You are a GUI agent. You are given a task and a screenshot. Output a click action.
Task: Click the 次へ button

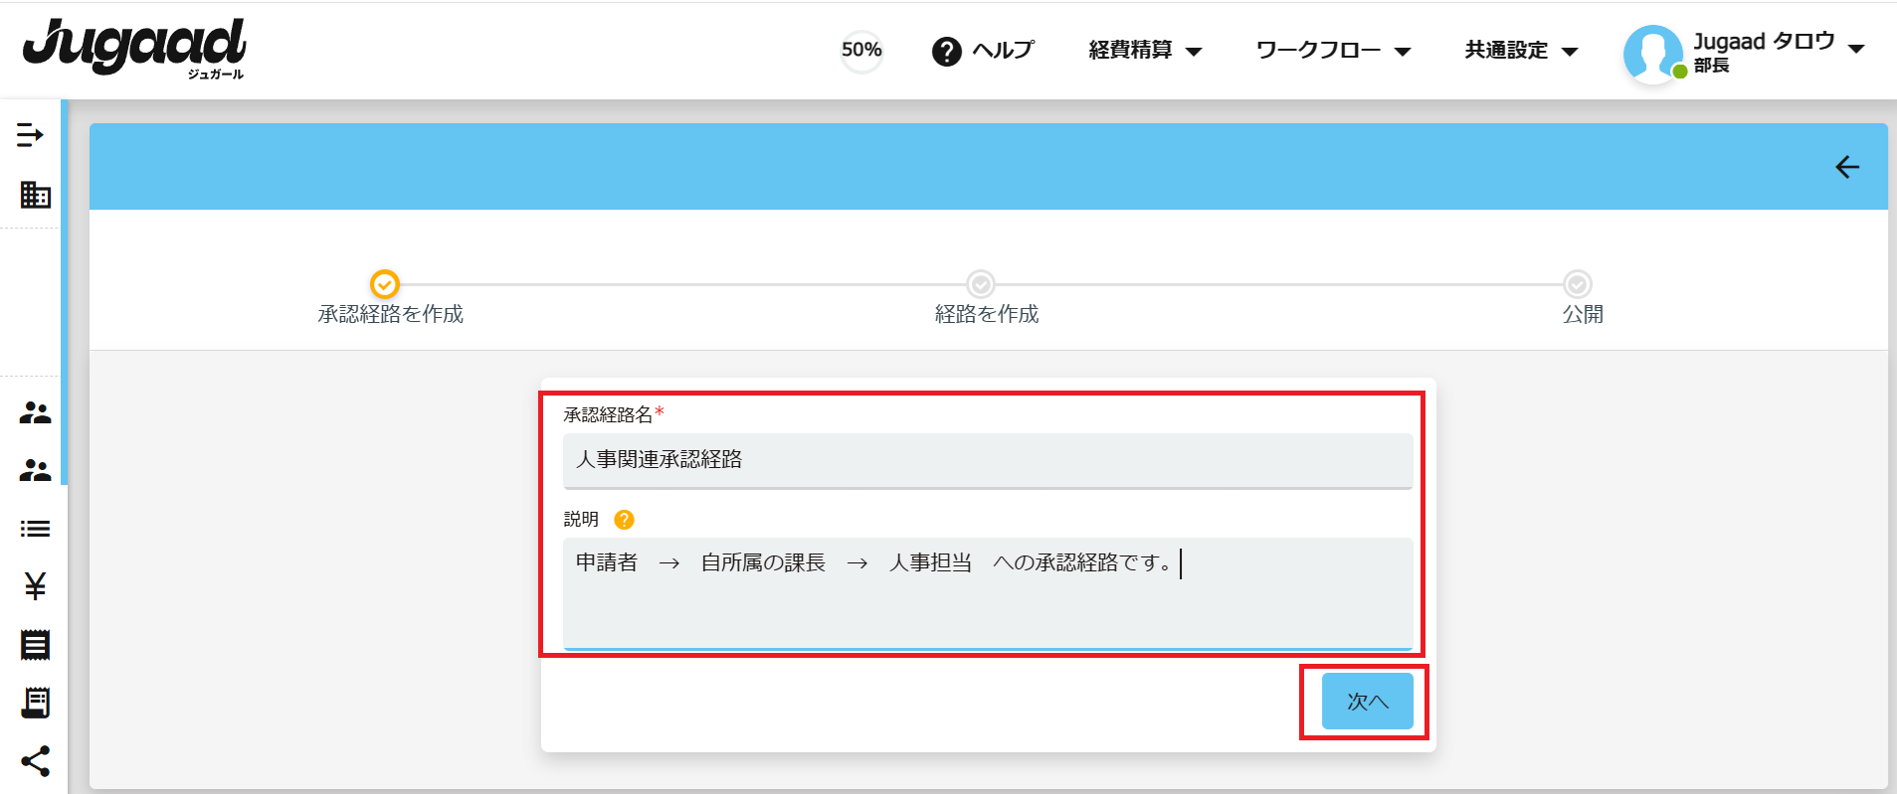(1367, 702)
